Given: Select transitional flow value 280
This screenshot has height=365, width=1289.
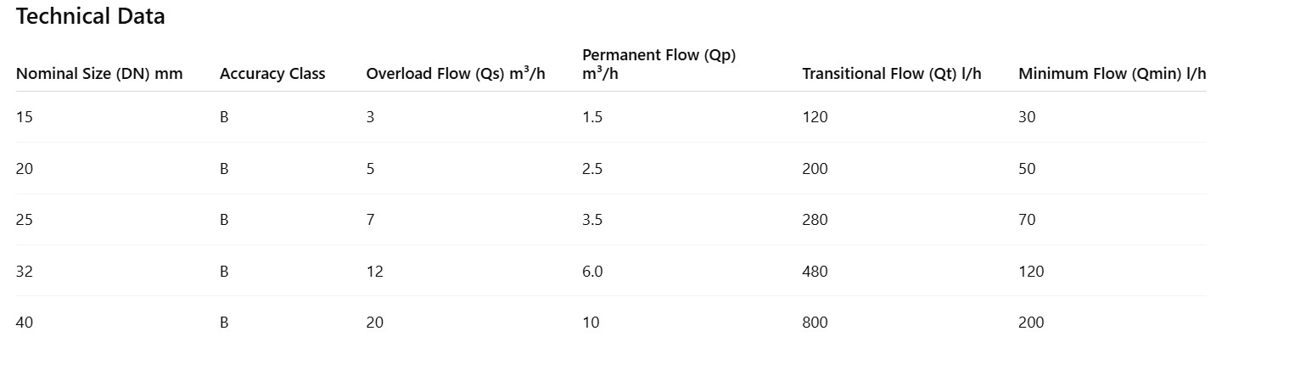Looking at the screenshot, I should coord(815,220).
